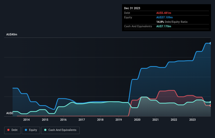Click the 2020 x-axis label

click(137, 120)
